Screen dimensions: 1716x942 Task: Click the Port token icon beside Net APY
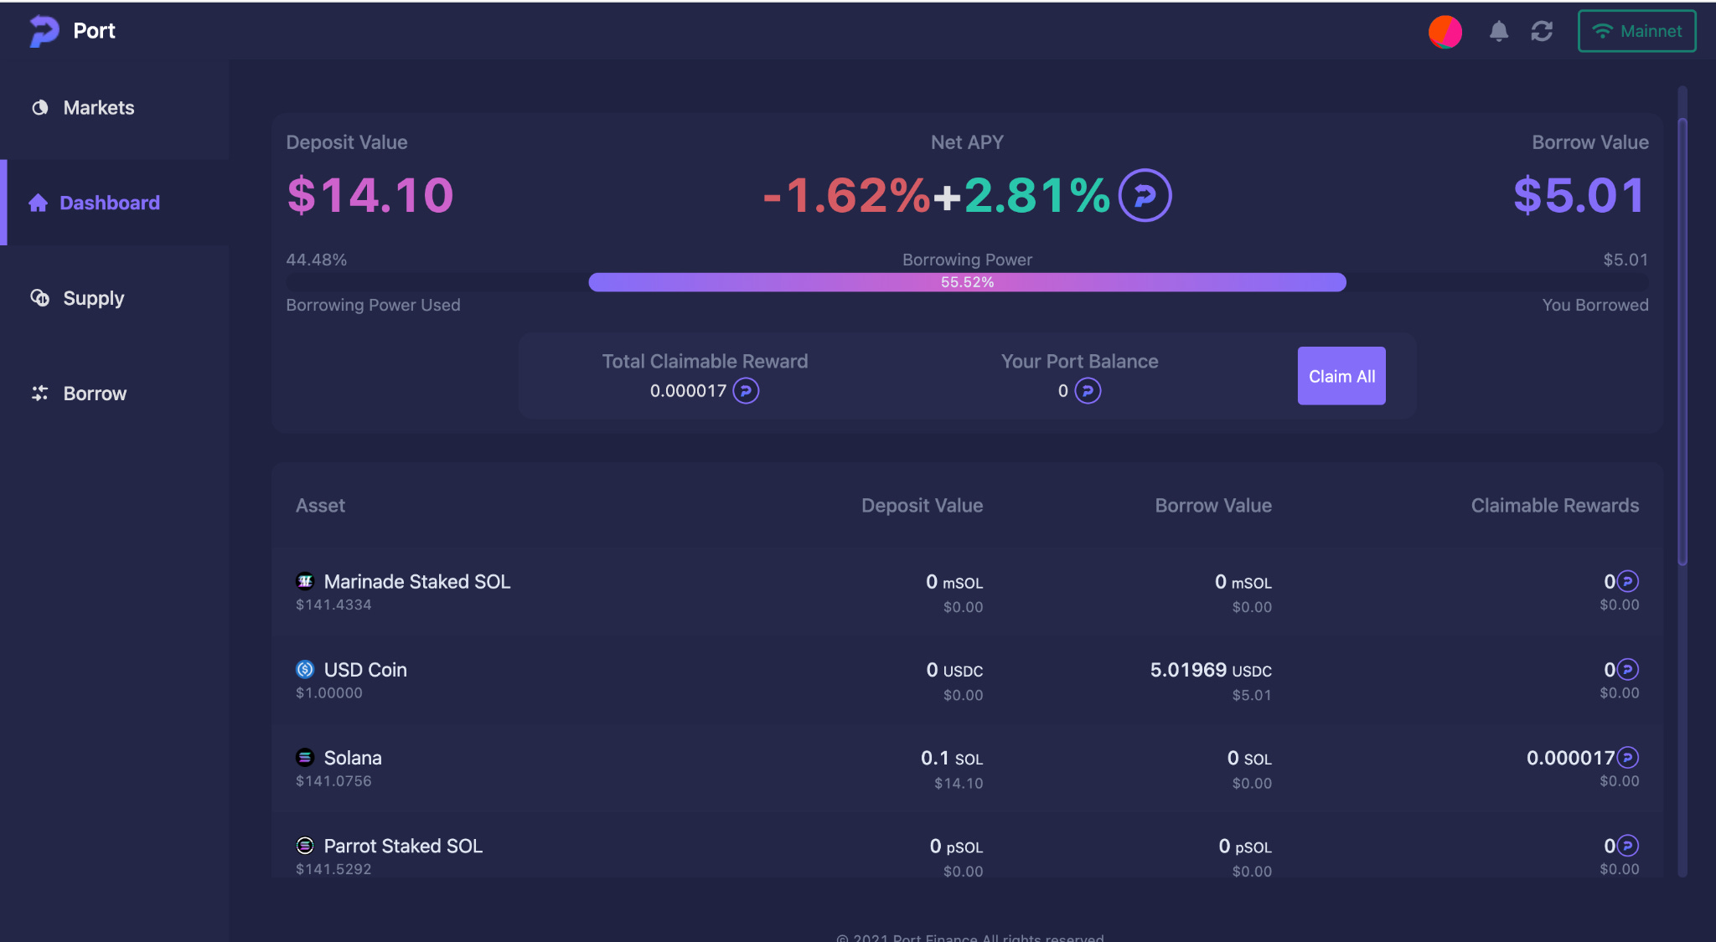[x=1145, y=195]
